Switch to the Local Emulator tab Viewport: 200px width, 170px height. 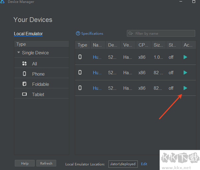click(x=28, y=34)
